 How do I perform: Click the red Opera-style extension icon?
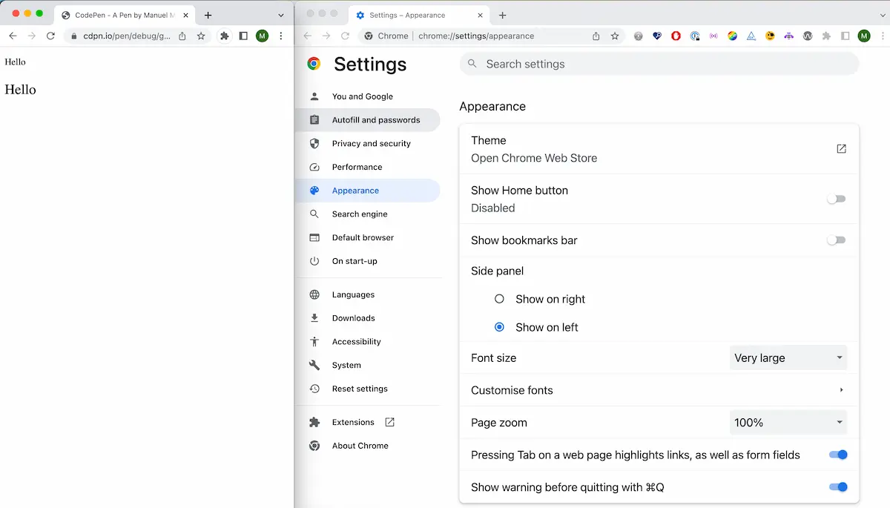click(676, 36)
